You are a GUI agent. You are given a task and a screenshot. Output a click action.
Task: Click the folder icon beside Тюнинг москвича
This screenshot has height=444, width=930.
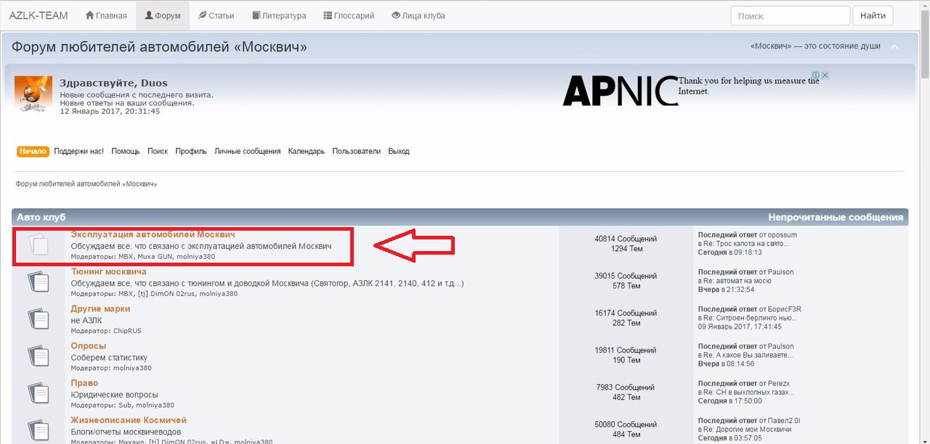(x=39, y=281)
